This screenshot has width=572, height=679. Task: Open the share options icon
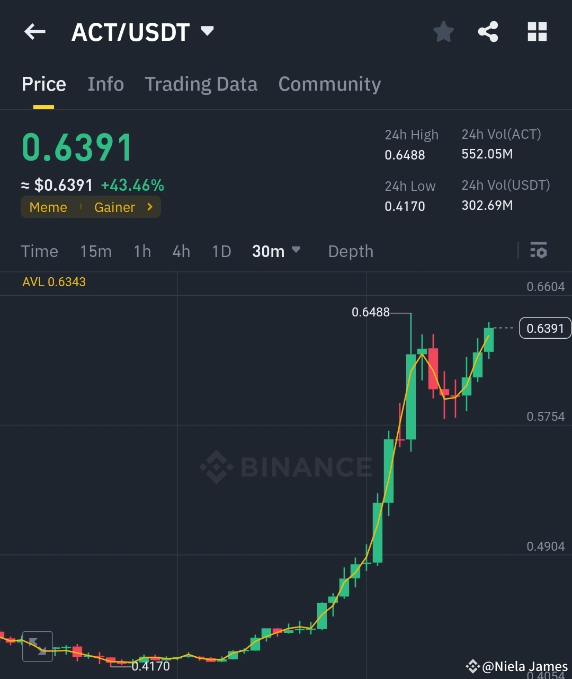(x=488, y=31)
